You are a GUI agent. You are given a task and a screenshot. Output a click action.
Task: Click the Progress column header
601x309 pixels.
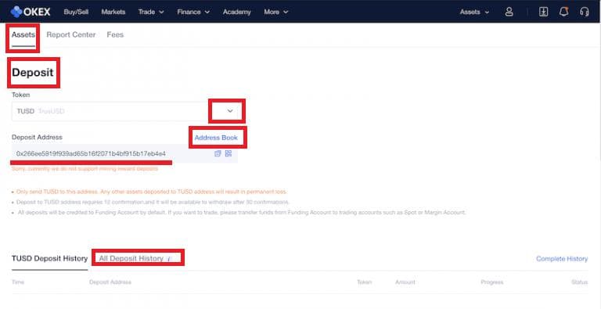click(491, 282)
